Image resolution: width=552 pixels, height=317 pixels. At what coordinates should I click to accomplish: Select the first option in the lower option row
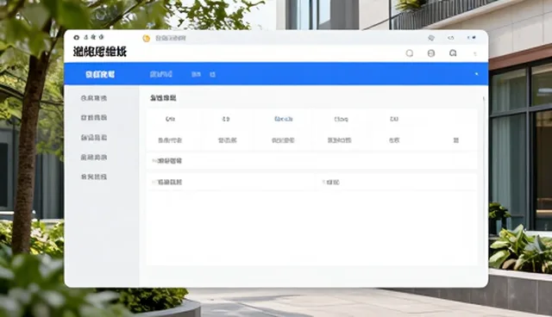tap(170, 140)
